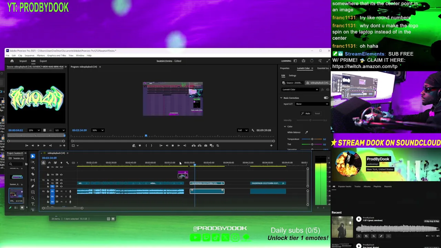
Task: Open the Input LUT None dropdown
Action: click(x=312, y=104)
